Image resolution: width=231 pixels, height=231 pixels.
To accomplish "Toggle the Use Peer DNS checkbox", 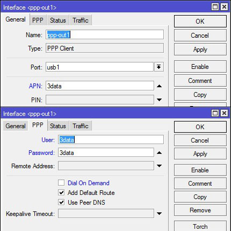I will 61,202.
